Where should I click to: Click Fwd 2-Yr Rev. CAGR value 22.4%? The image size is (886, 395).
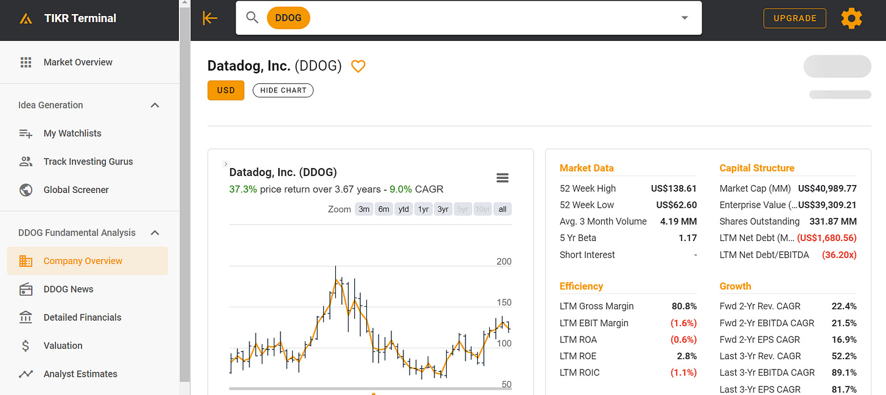(844, 306)
